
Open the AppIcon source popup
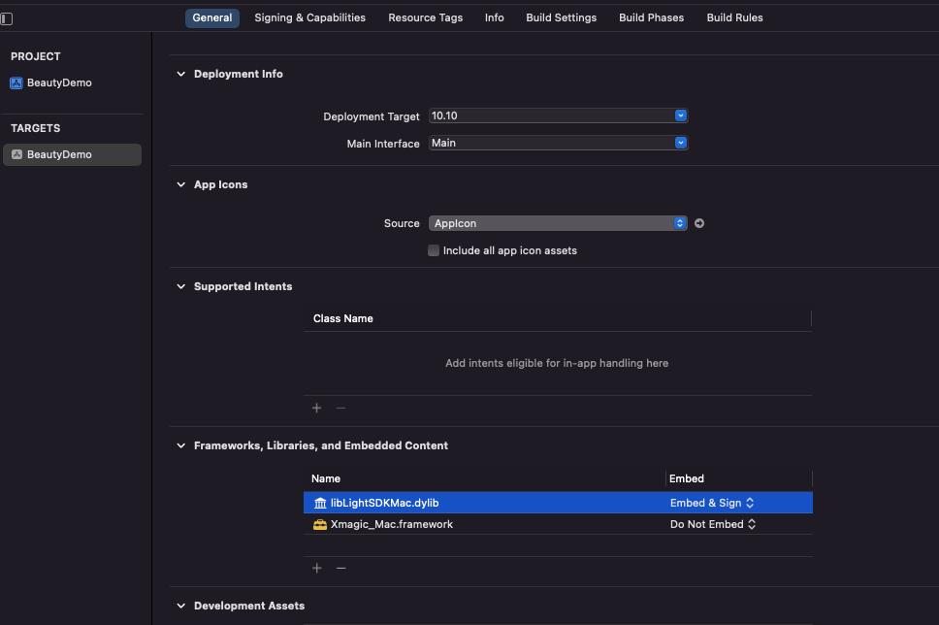[558, 223]
